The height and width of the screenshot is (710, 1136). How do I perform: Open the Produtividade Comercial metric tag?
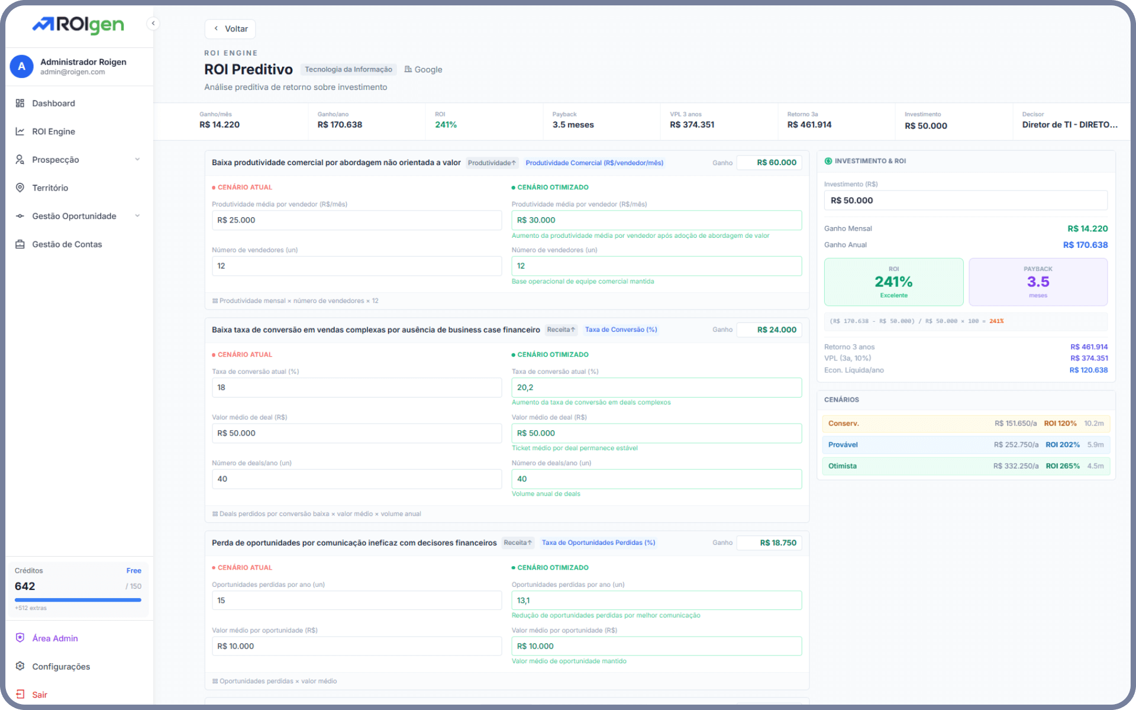tap(594, 163)
